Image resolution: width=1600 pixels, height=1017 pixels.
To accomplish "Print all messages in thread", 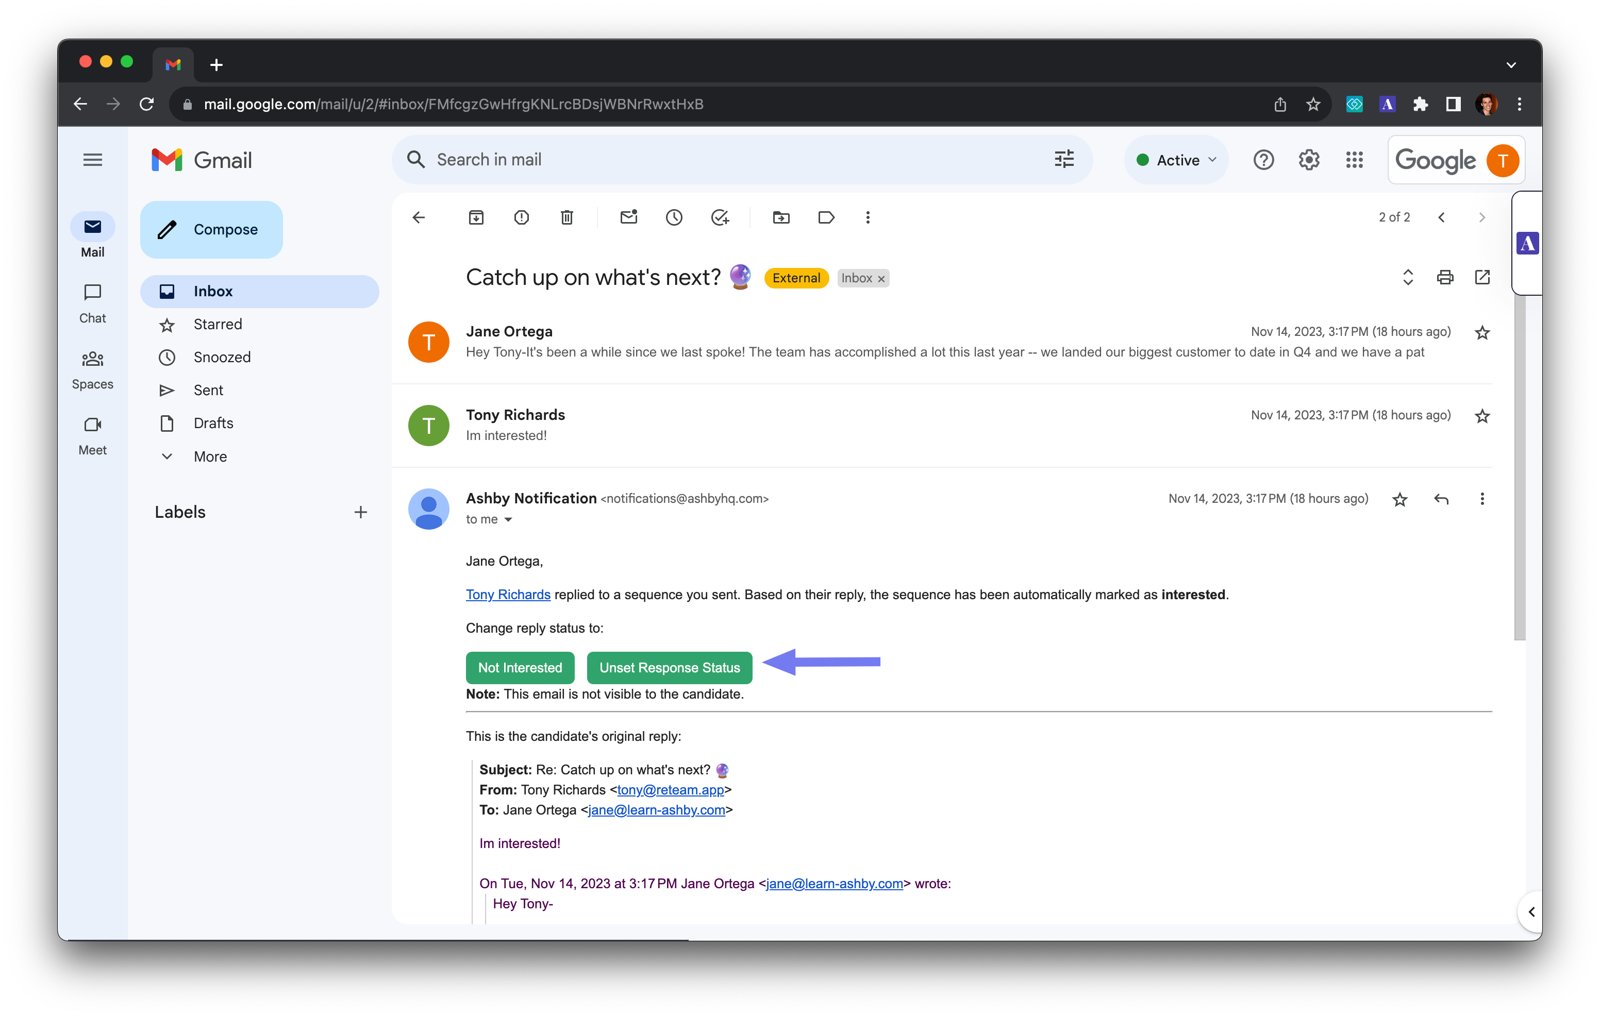I will tap(1445, 278).
